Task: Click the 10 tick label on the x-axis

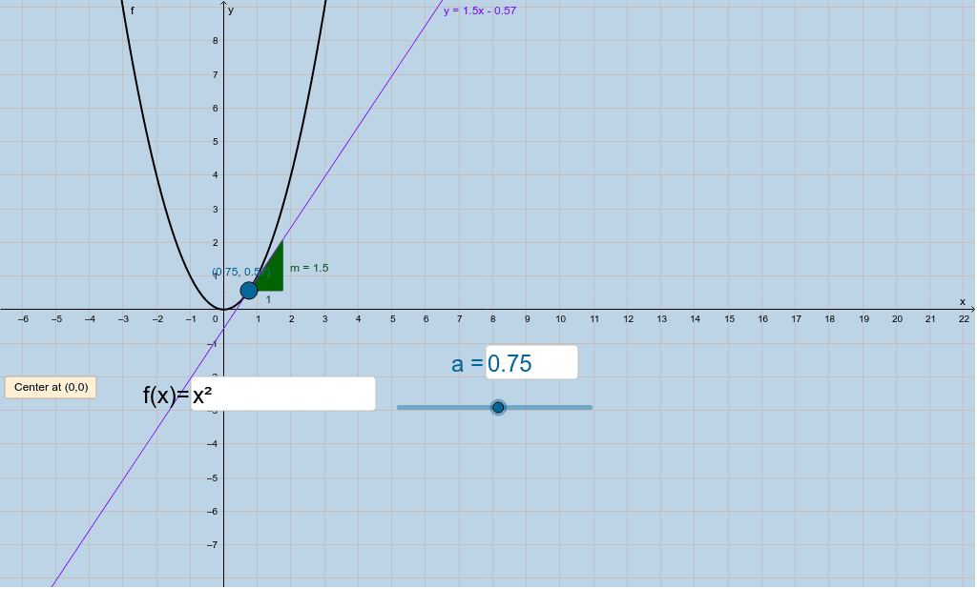Action: (x=561, y=318)
